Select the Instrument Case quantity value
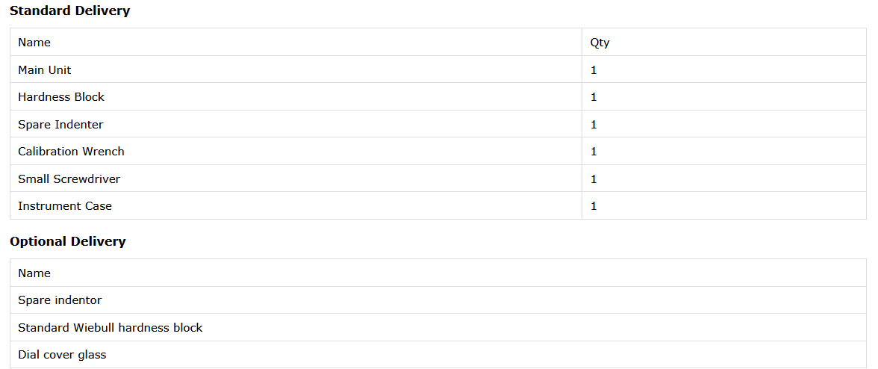This screenshot has width=878, height=369. pos(594,206)
